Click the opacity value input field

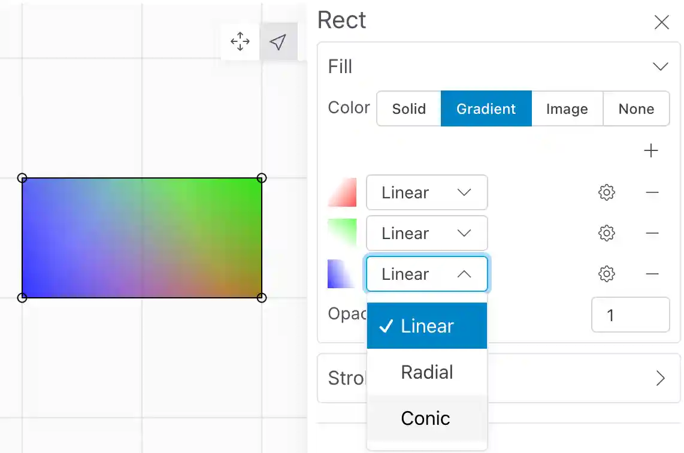click(630, 315)
